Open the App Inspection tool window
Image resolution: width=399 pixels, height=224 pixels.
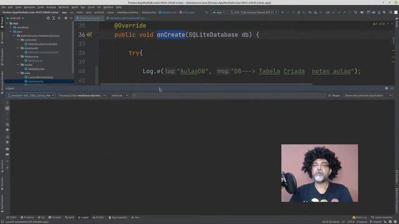click(x=118, y=217)
